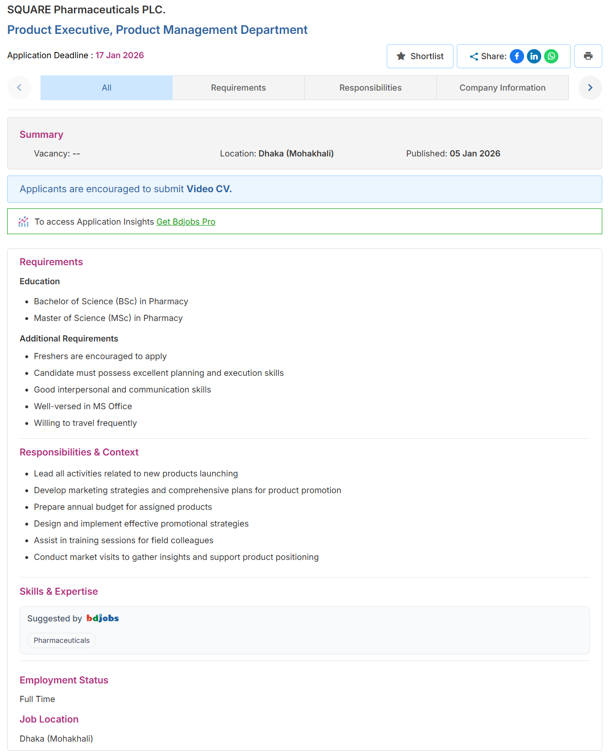Viewport: 608px width, 754px height.
Task: Share job on Facebook icon
Action: (517, 56)
